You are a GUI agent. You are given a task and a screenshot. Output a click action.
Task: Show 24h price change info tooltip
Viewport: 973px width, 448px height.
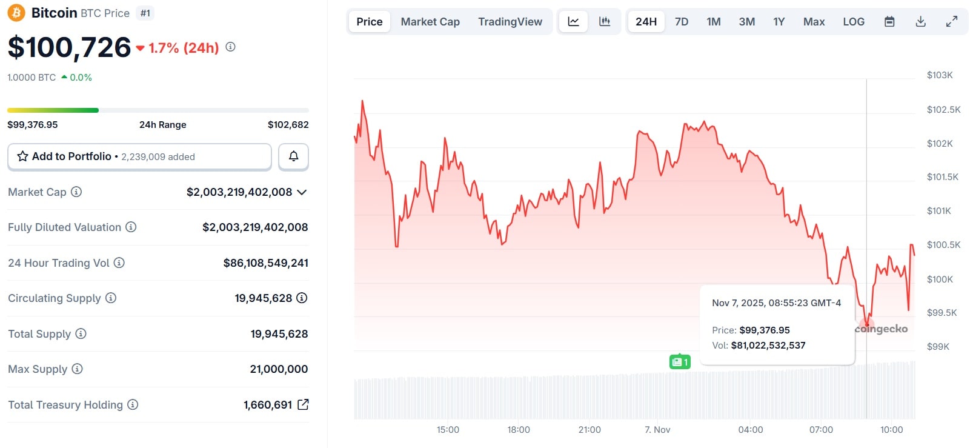[x=230, y=47]
